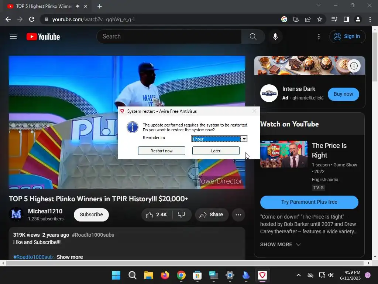The width and height of the screenshot is (378, 284).
Task: Open volume control in system tray
Action: 330,275
